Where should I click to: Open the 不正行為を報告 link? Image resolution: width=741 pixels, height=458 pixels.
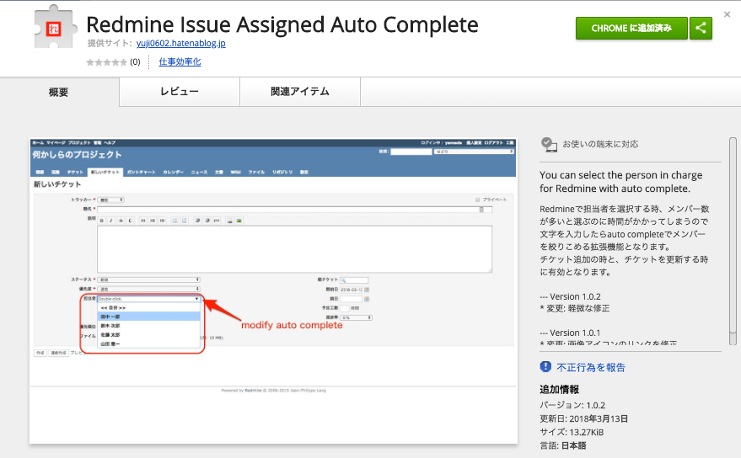(591, 367)
